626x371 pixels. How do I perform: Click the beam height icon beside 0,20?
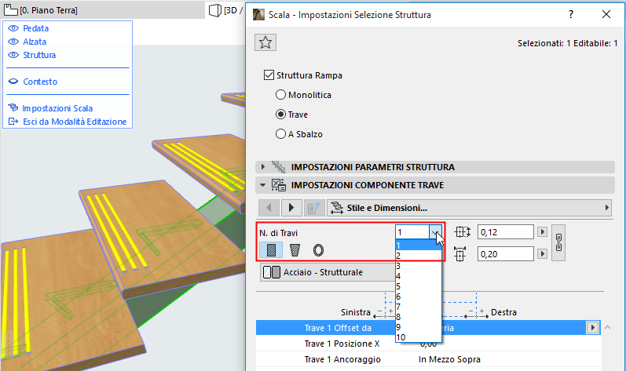coord(460,254)
